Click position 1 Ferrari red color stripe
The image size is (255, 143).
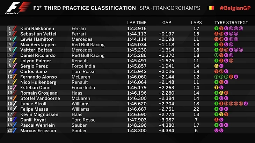click(x=15, y=28)
